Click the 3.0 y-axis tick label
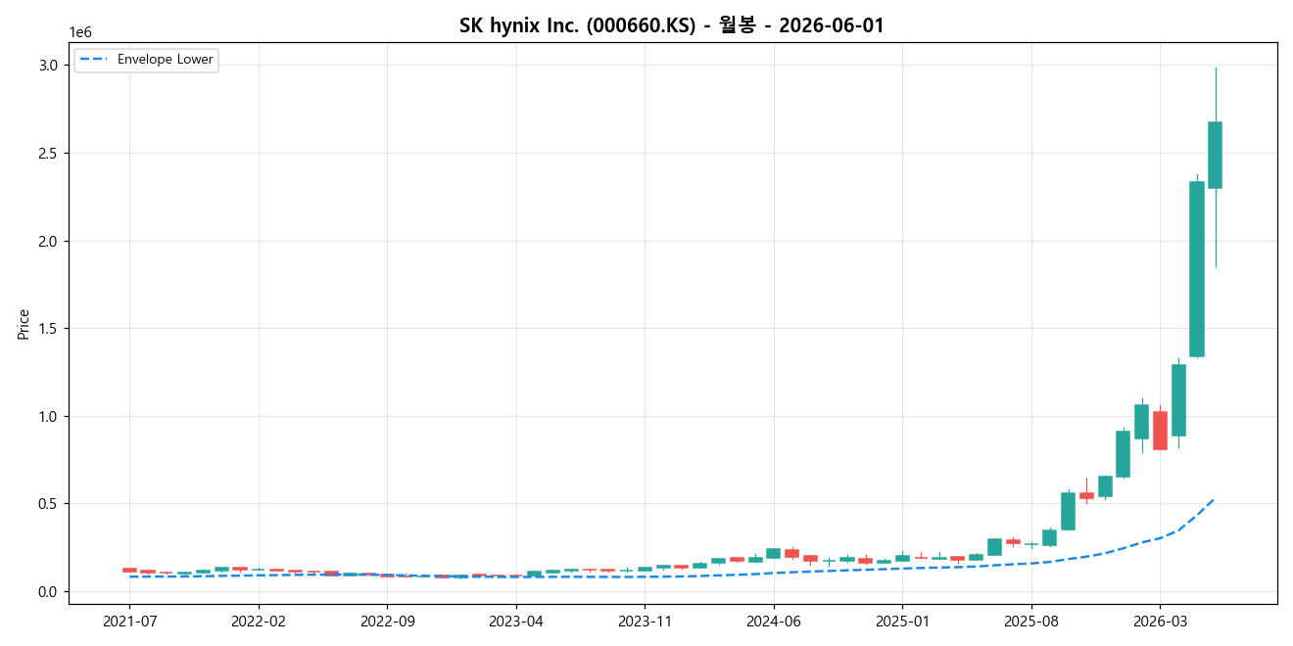1293x646 pixels. point(50,65)
